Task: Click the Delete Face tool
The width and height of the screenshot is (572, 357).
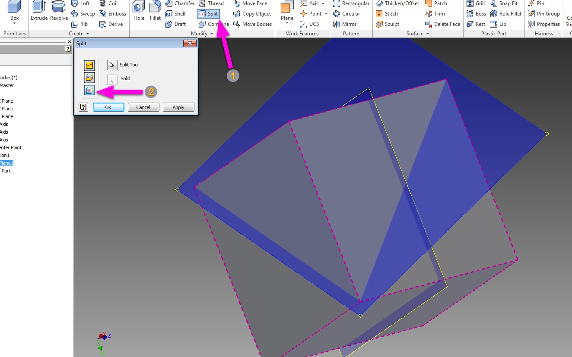Action: [x=443, y=24]
